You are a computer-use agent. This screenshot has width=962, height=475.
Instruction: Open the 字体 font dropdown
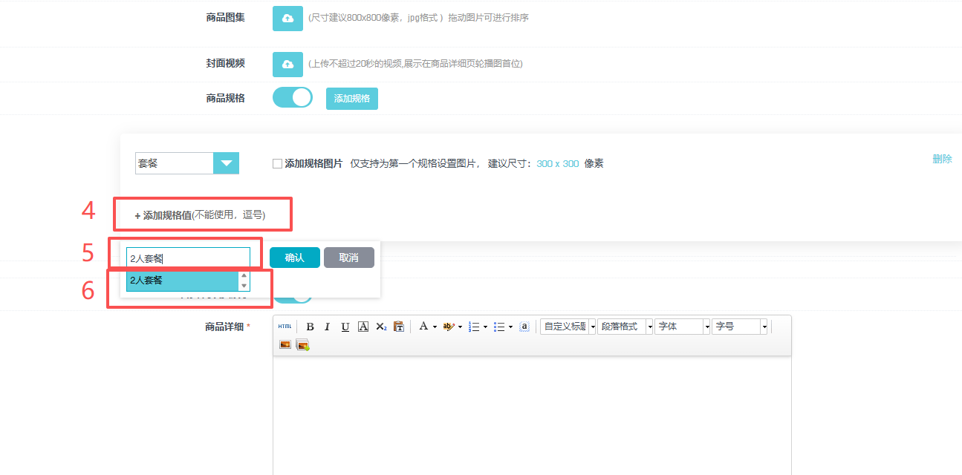[706, 327]
